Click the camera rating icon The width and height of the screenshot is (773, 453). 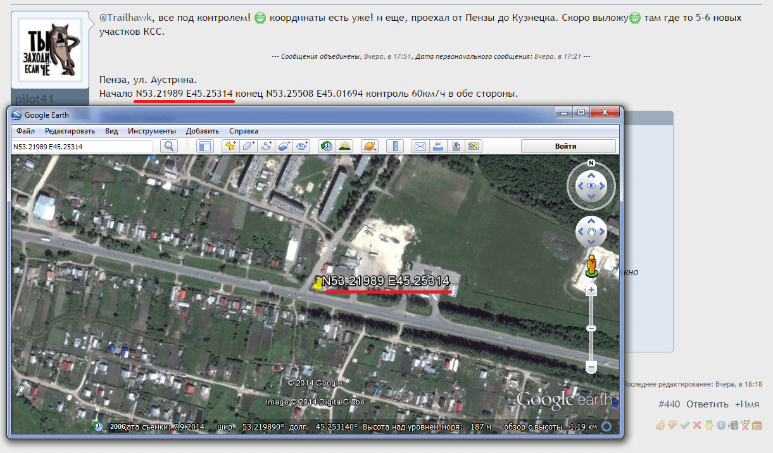click(732, 425)
